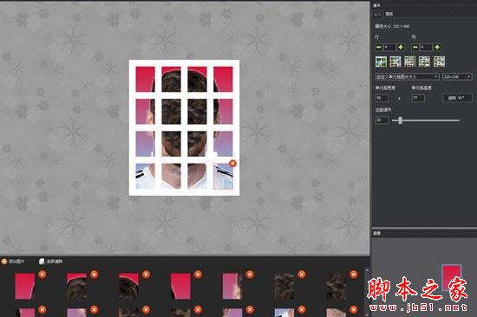Open the 220×240 size dropdown
Screen dimensions: 477x317
[457, 77]
